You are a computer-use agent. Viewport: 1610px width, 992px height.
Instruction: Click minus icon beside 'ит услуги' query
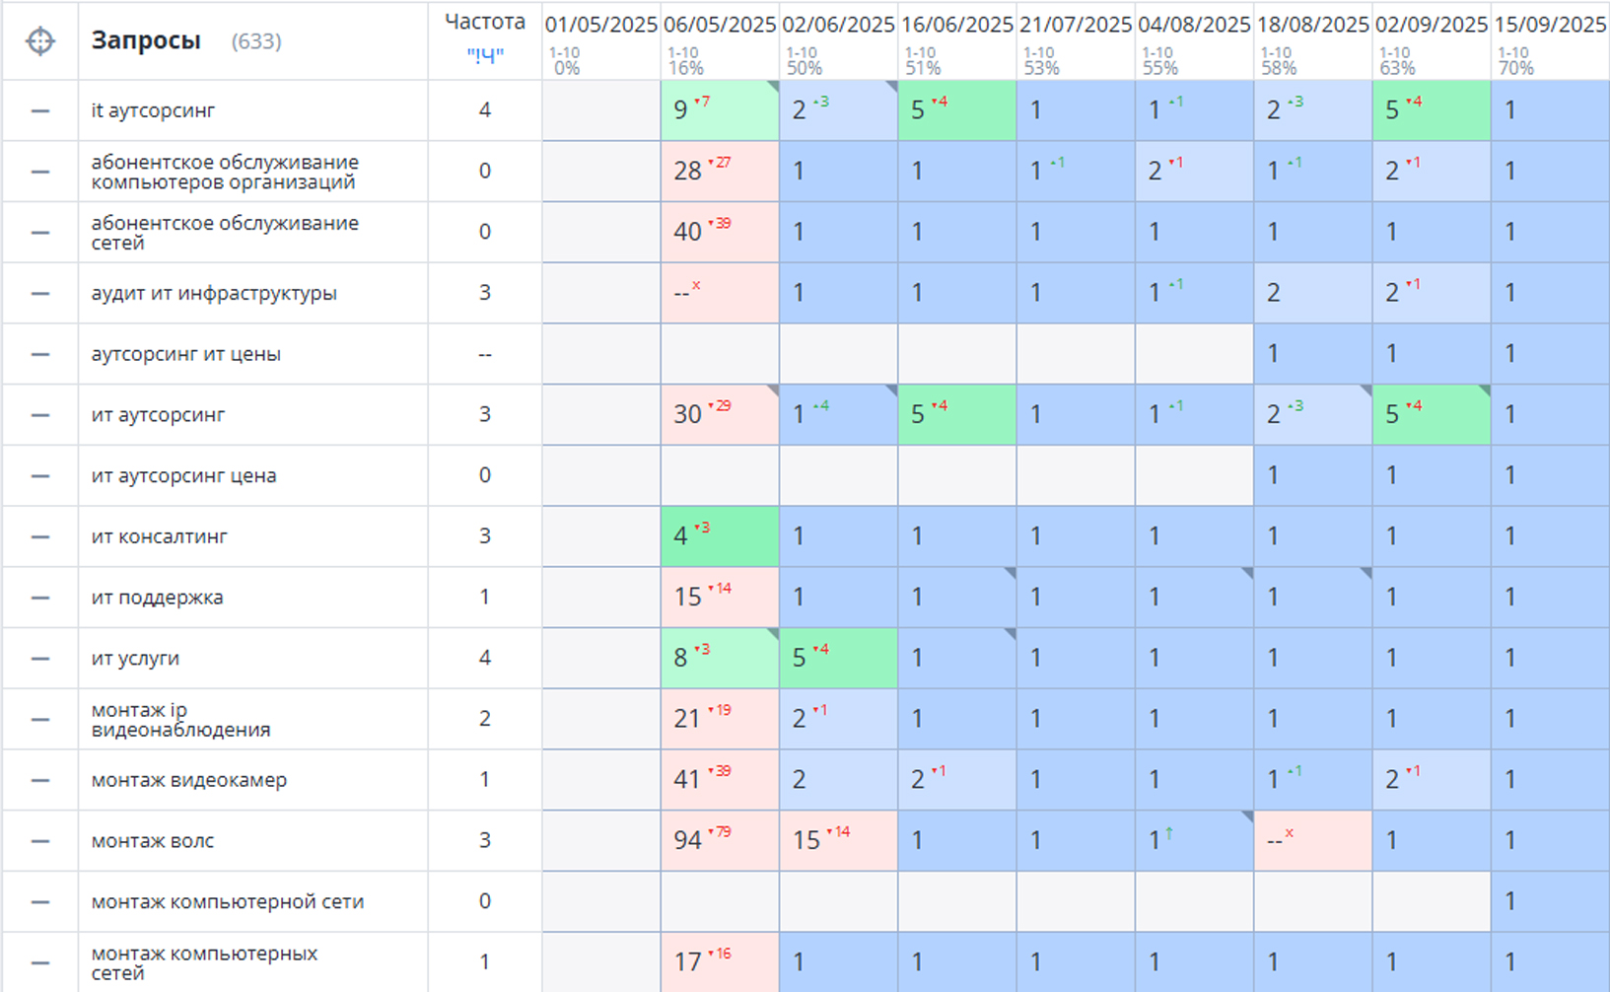coord(40,659)
